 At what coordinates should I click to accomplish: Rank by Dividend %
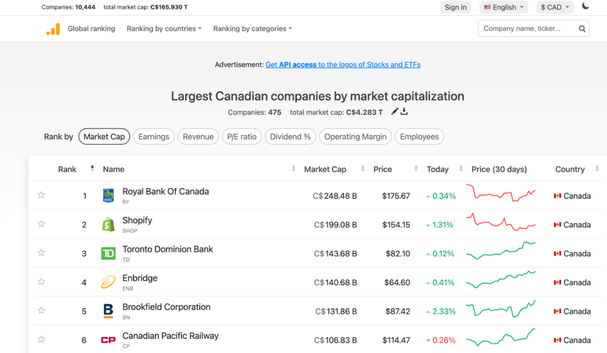[290, 136]
